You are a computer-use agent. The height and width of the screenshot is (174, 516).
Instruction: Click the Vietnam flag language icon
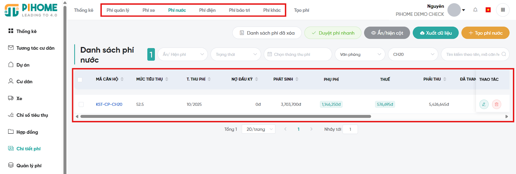pyautogui.click(x=488, y=10)
